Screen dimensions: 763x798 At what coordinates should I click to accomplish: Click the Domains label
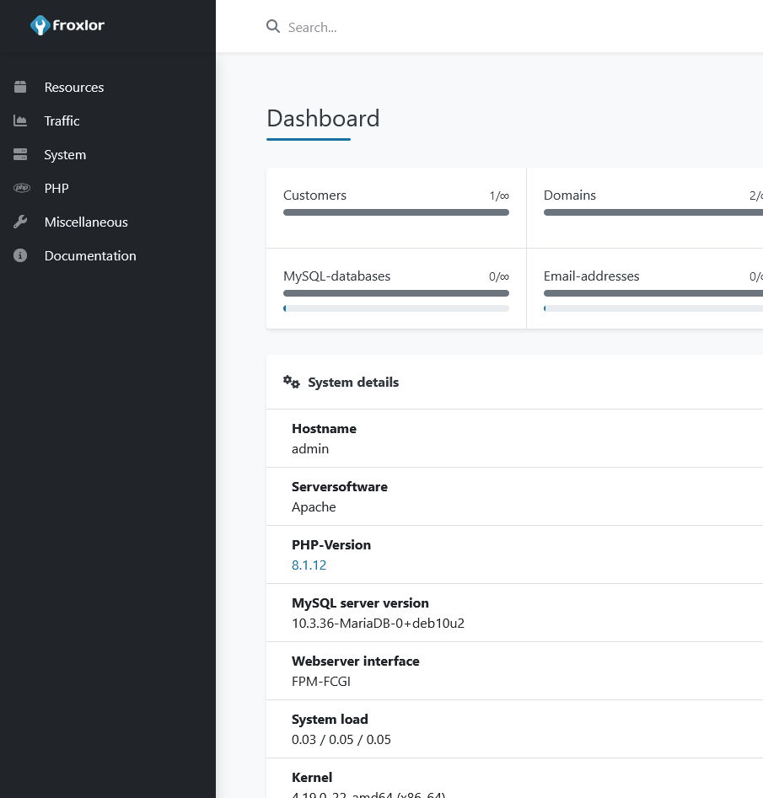(x=569, y=195)
